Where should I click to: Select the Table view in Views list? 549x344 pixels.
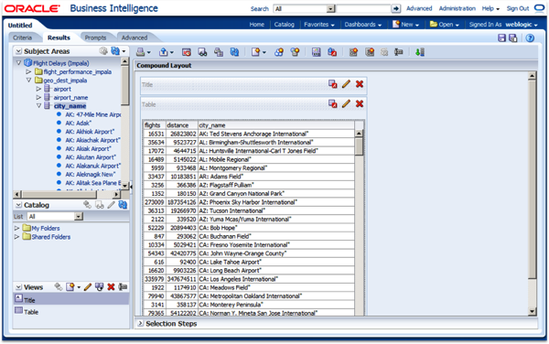point(70,311)
